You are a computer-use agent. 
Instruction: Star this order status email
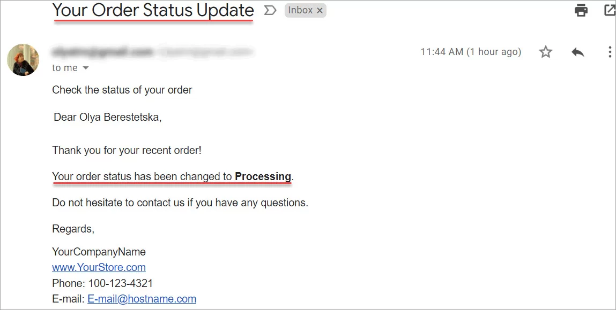546,52
